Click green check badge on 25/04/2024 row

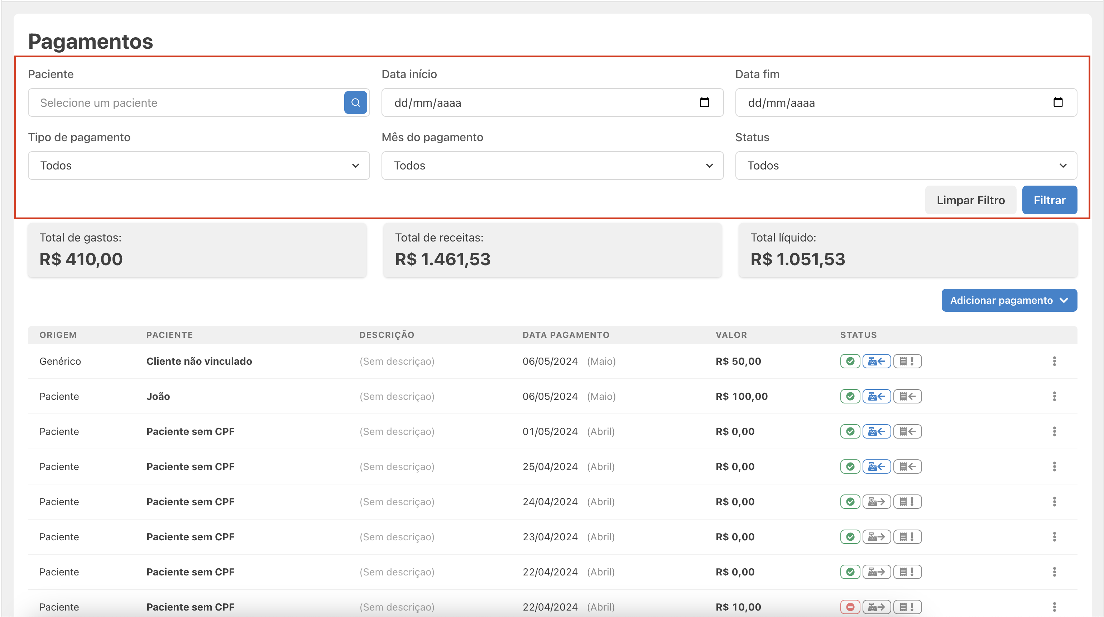[850, 467]
